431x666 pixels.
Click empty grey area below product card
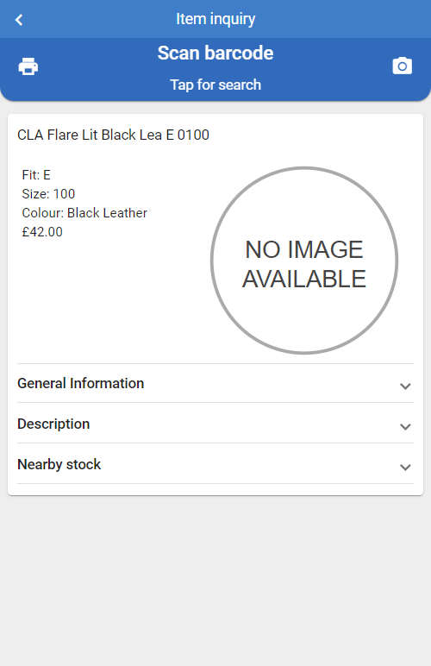215,578
